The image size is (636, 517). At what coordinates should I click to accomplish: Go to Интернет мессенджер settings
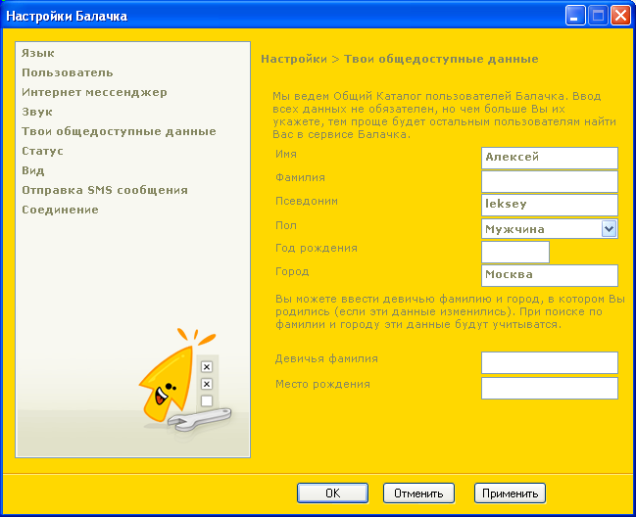[94, 92]
